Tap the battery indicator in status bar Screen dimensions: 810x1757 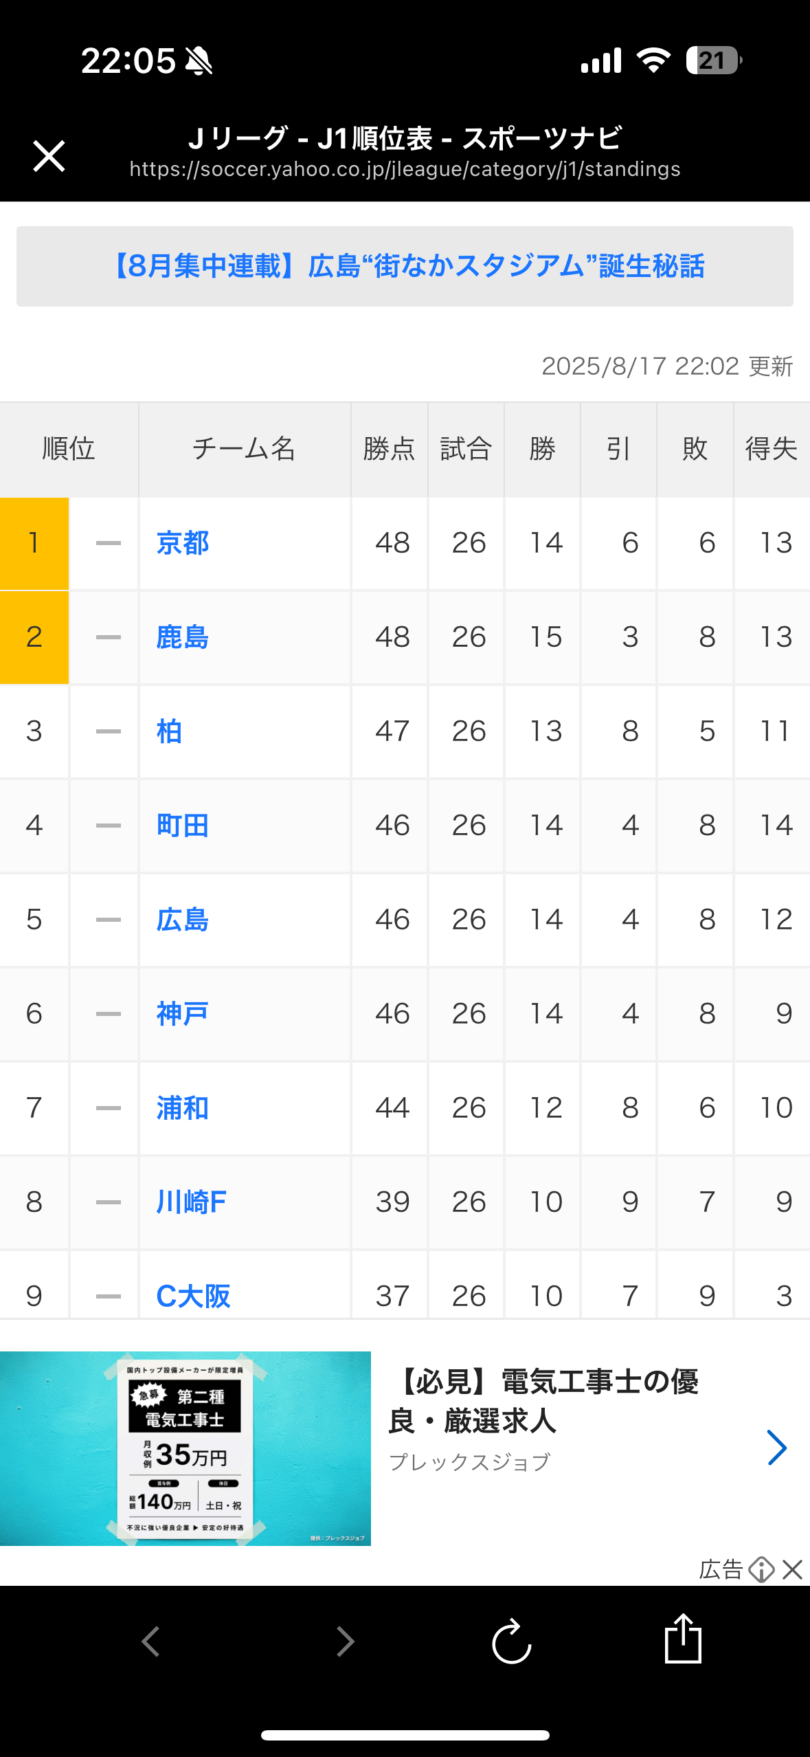(x=714, y=60)
